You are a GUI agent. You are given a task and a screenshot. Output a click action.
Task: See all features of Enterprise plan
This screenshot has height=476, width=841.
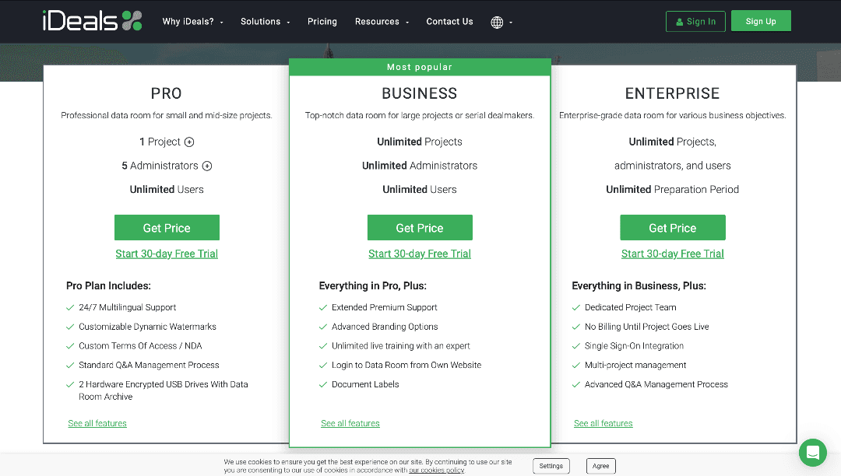click(603, 423)
